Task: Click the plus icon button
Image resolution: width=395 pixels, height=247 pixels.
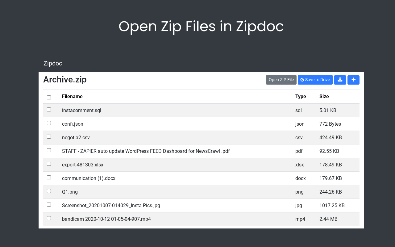Action: (353, 80)
